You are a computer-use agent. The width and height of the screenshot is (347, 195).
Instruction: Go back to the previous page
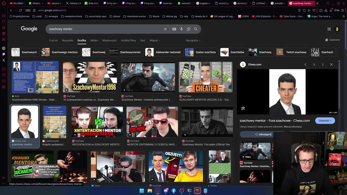pyautogui.click(x=11, y=10)
